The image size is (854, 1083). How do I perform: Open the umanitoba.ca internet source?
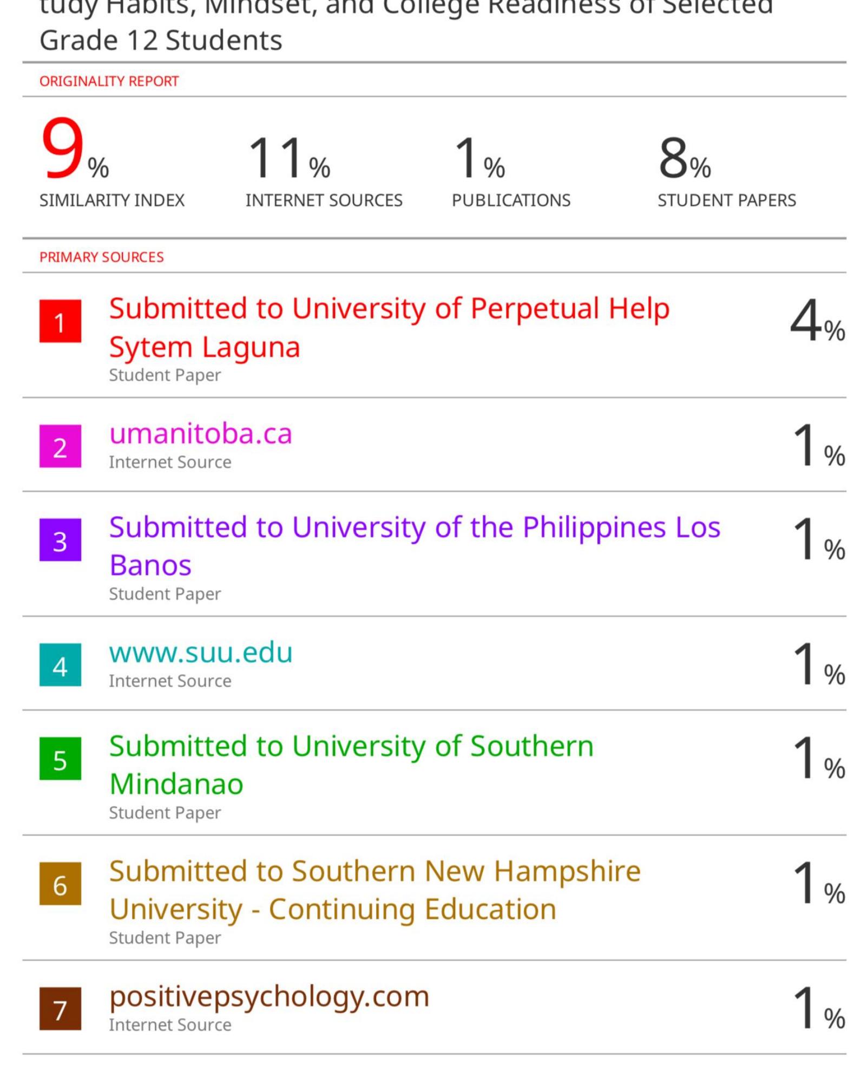click(x=200, y=434)
